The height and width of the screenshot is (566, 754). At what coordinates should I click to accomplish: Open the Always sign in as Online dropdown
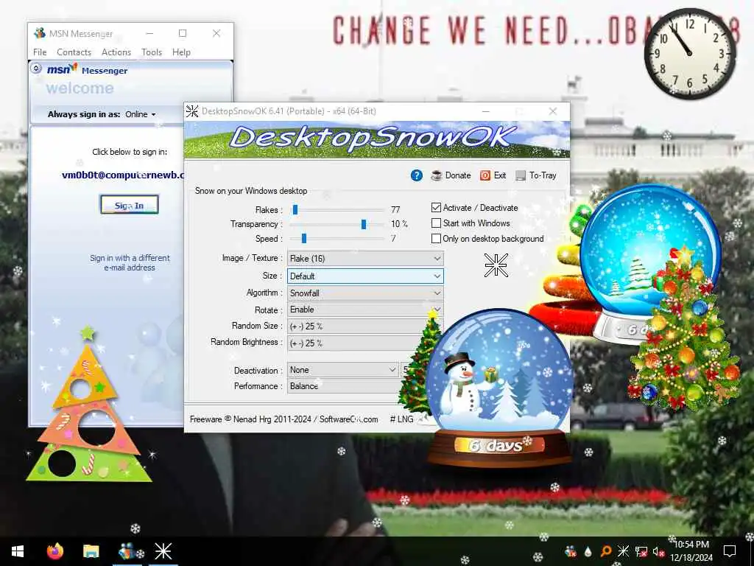(141, 114)
